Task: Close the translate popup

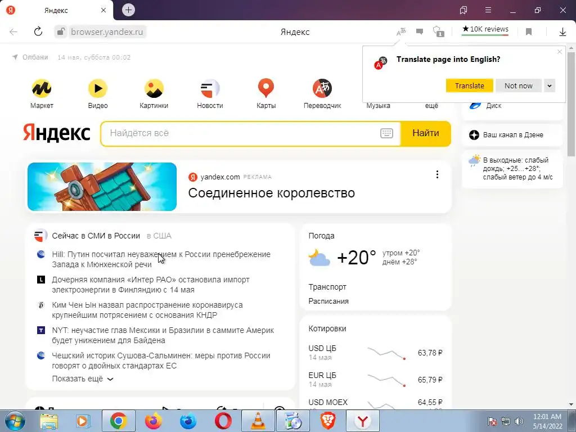Action: 560,52
